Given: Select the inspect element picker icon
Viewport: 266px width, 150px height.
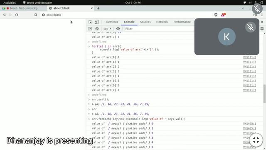Looking at the screenshot, I should [90, 22].
